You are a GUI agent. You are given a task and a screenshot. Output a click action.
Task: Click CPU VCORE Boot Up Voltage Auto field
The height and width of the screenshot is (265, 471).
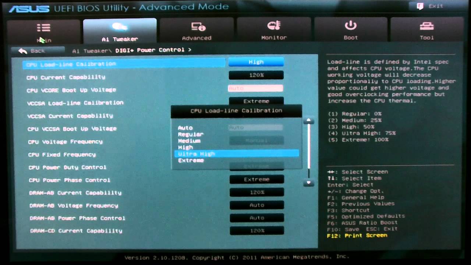(x=255, y=88)
